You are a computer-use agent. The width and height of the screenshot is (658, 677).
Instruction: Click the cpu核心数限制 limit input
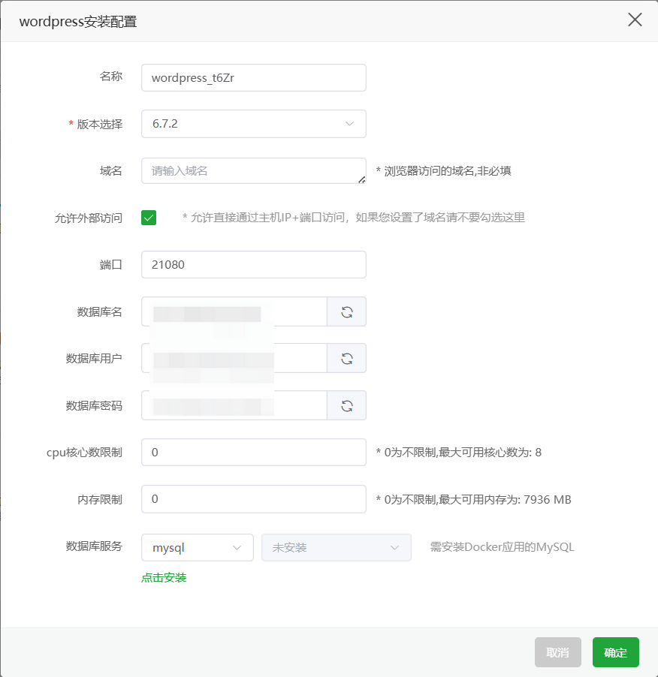click(253, 452)
